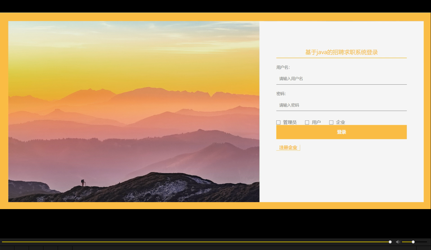The width and height of the screenshot is (431, 250).
Task: Click the placeholder text 请输入密码
Action: pos(289,105)
